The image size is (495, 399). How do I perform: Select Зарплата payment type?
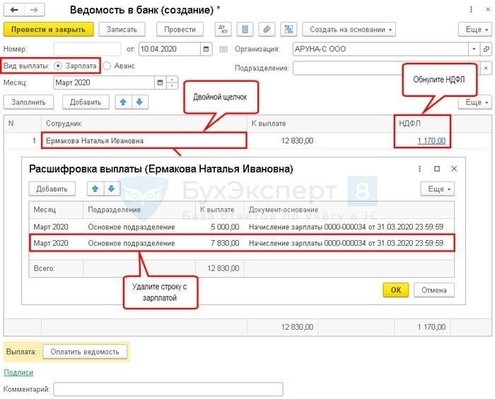coord(58,66)
